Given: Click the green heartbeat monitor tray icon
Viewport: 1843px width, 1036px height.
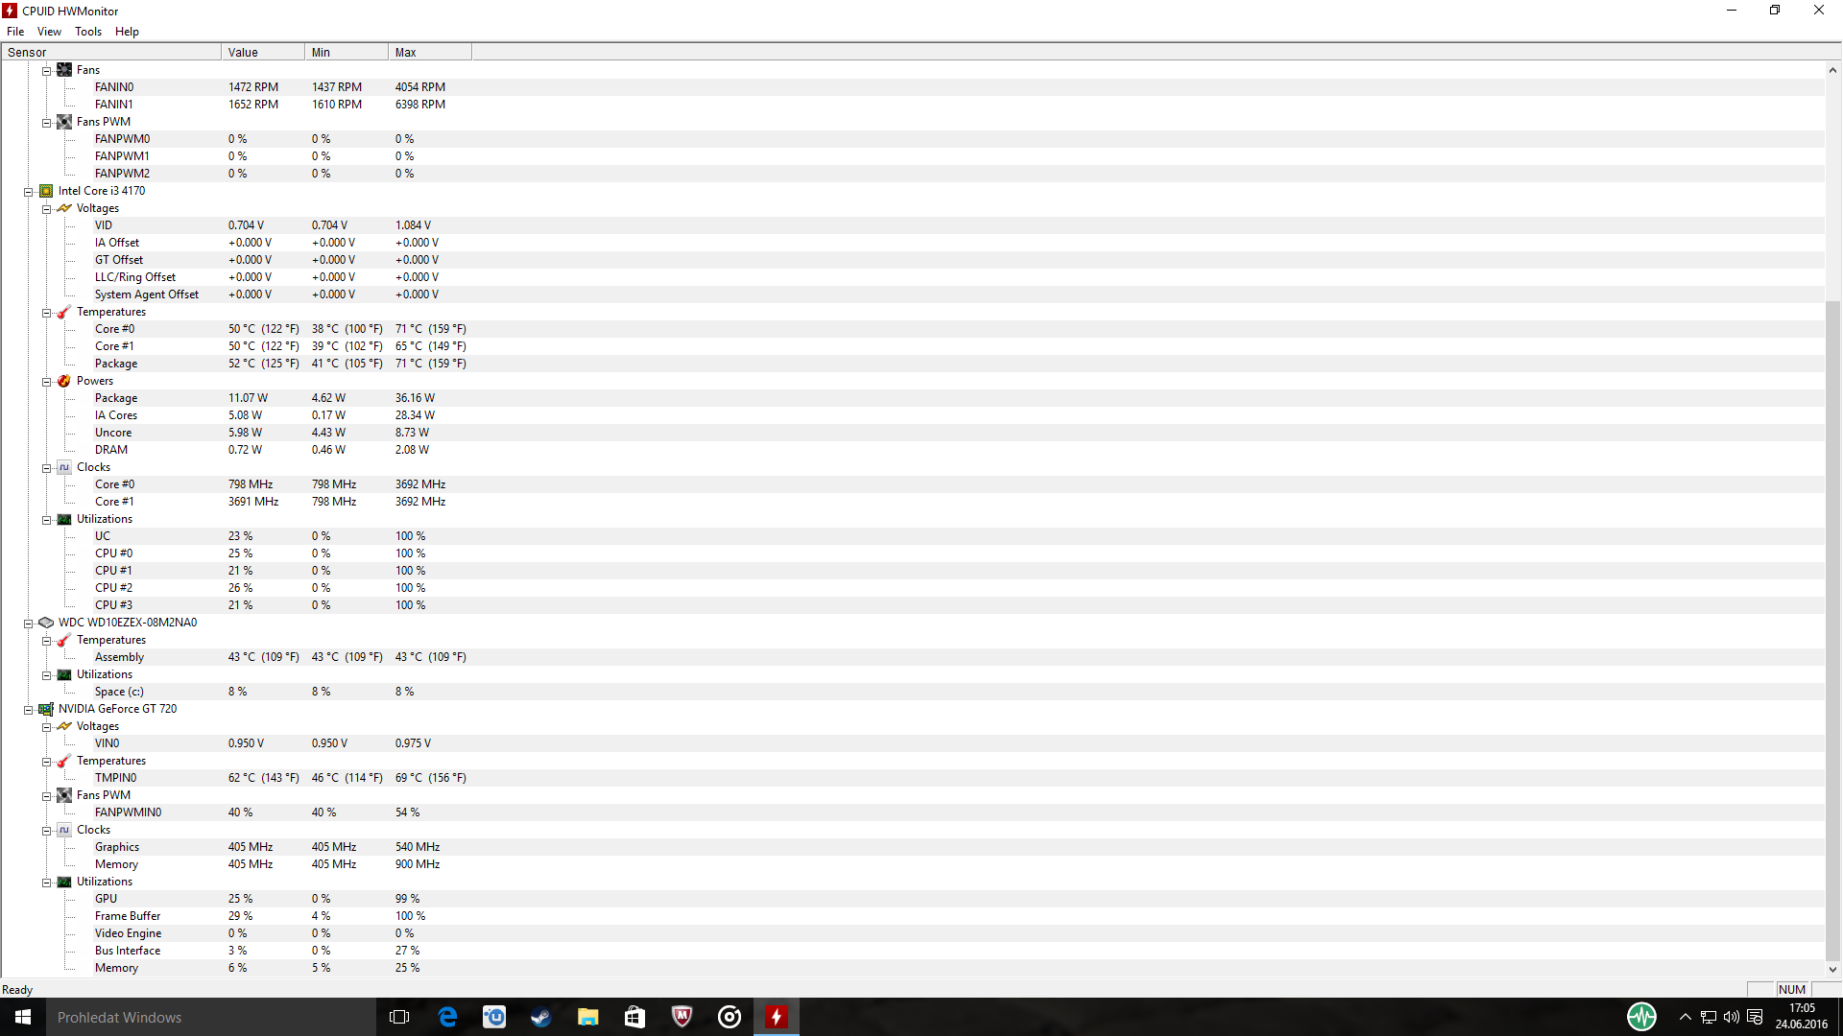Looking at the screenshot, I should pyautogui.click(x=1642, y=1017).
